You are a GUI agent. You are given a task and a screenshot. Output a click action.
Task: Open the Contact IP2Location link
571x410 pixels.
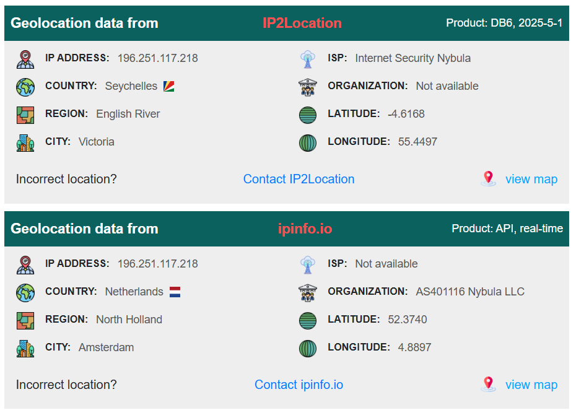click(x=299, y=179)
